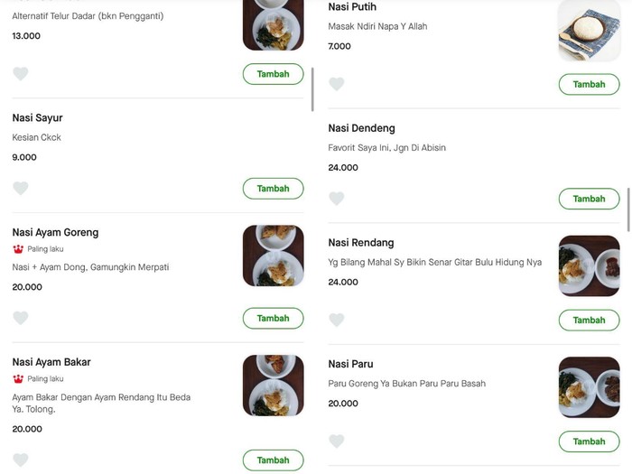
Task: Mark Nasi Rendang as favorite
Action: (337, 320)
